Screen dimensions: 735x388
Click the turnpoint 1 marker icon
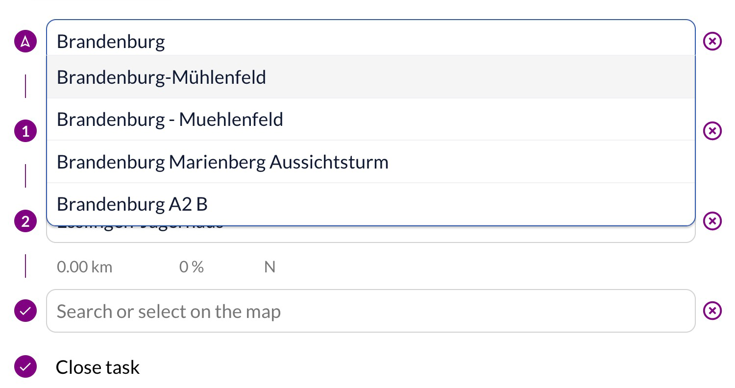click(x=25, y=131)
